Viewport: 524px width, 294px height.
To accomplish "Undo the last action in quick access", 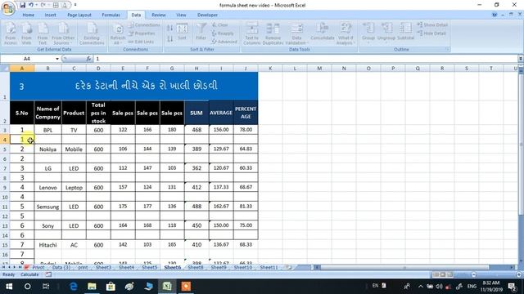I will tap(31, 5).
